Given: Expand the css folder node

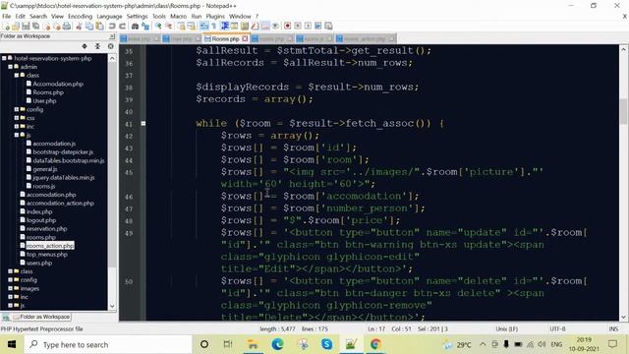Looking at the screenshot, I should [x=17, y=118].
